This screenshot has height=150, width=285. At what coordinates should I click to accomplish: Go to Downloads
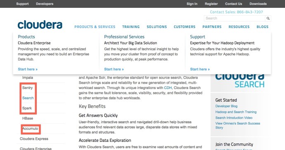click(258, 4)
